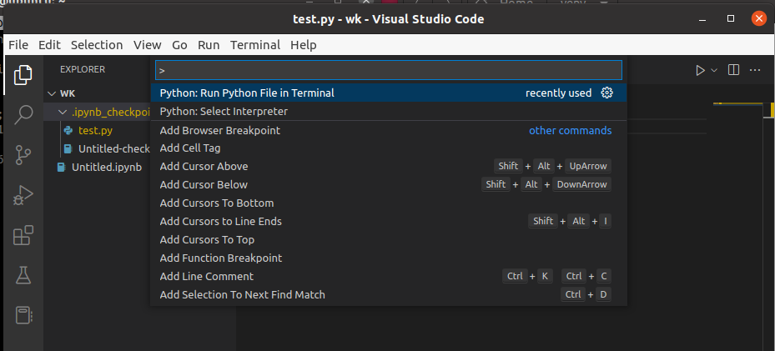775x351 pixels.
Task: Collapse the WK folder section
Action: pos(52,93)
